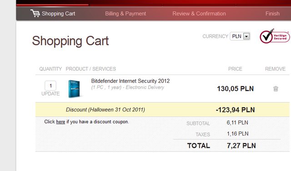Click the Shopping Cart page heading
Screen dimensions: 291x171
click(70, 41)
